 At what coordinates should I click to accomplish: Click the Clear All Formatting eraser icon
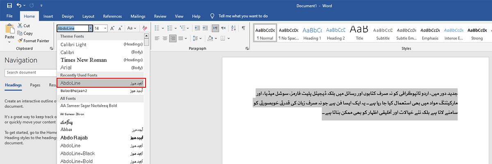point(144,28)
